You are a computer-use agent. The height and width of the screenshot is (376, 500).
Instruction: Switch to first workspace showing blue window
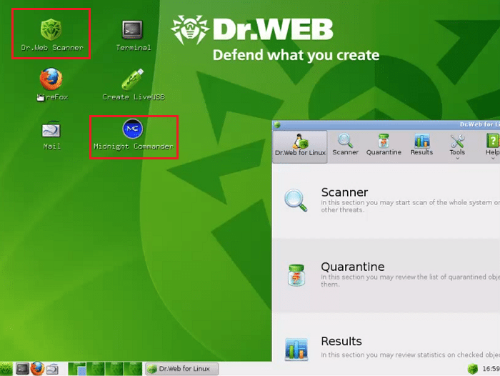(77, 369)
